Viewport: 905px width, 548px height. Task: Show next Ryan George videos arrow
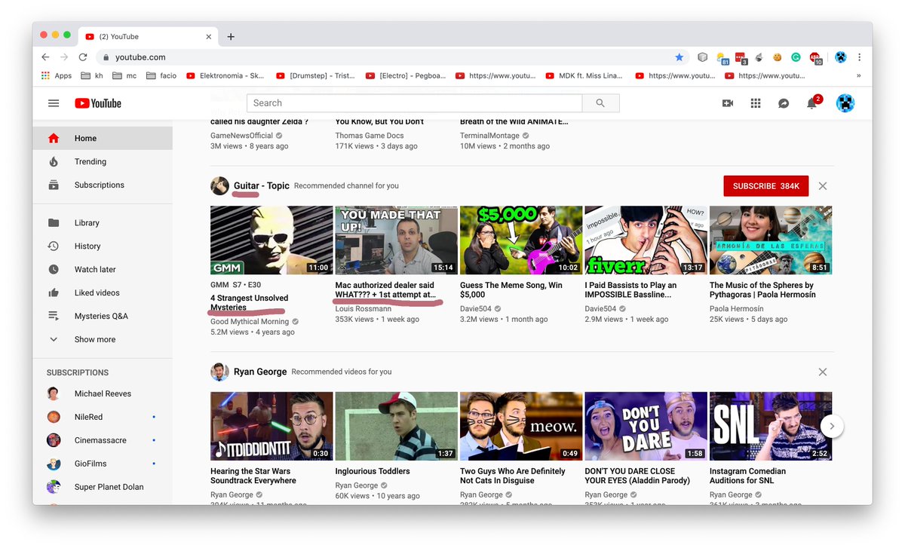click(832, 426)
